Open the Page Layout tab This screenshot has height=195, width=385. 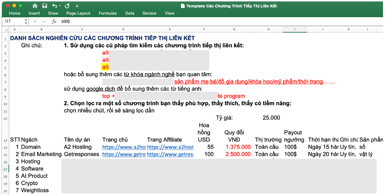point(78,13)
